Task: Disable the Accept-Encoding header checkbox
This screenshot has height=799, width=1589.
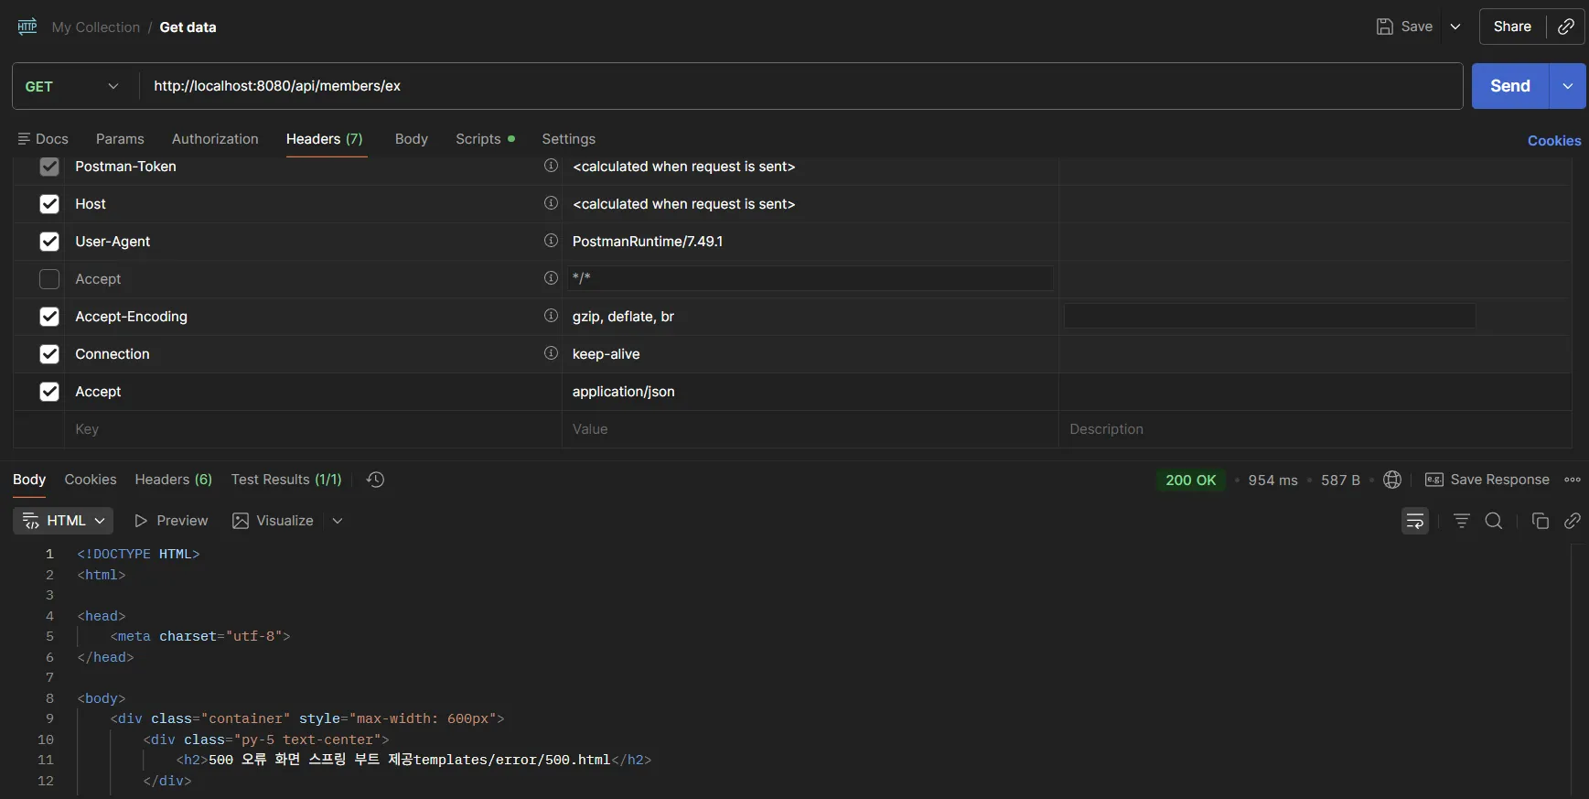Action: click(x=49, y=317)
